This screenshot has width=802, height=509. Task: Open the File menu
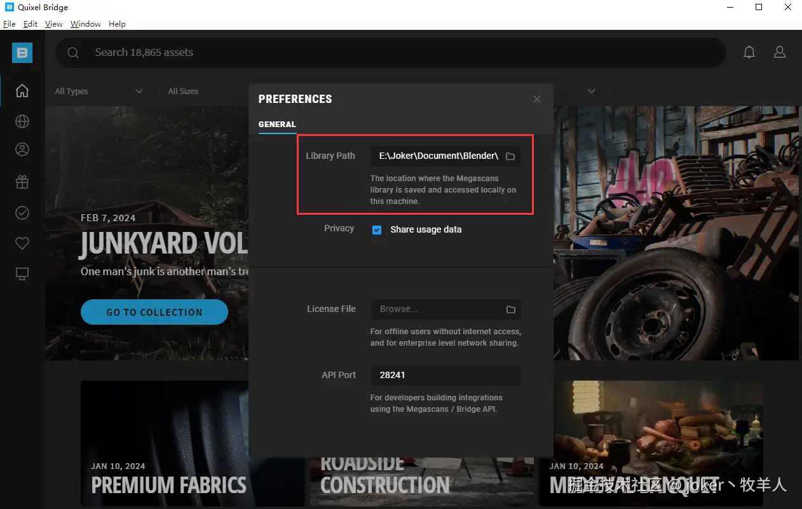pos(10,24)
